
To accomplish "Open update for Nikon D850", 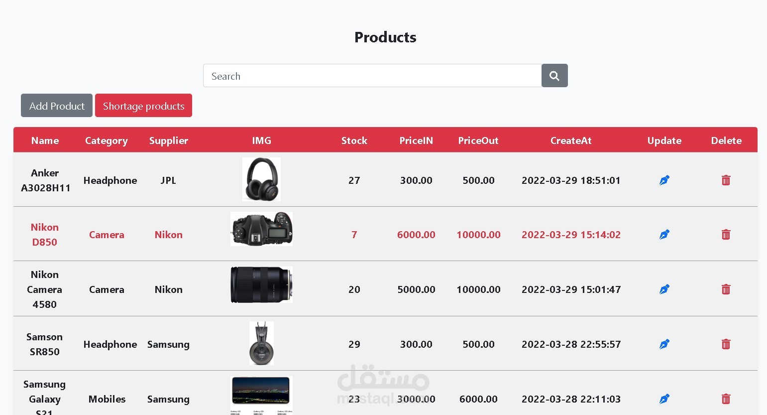I will click(x=664, y=234).
